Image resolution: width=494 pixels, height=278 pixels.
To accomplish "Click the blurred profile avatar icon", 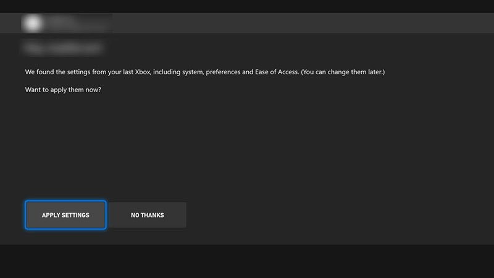I will pyautogui.click(x=33, y=23).
